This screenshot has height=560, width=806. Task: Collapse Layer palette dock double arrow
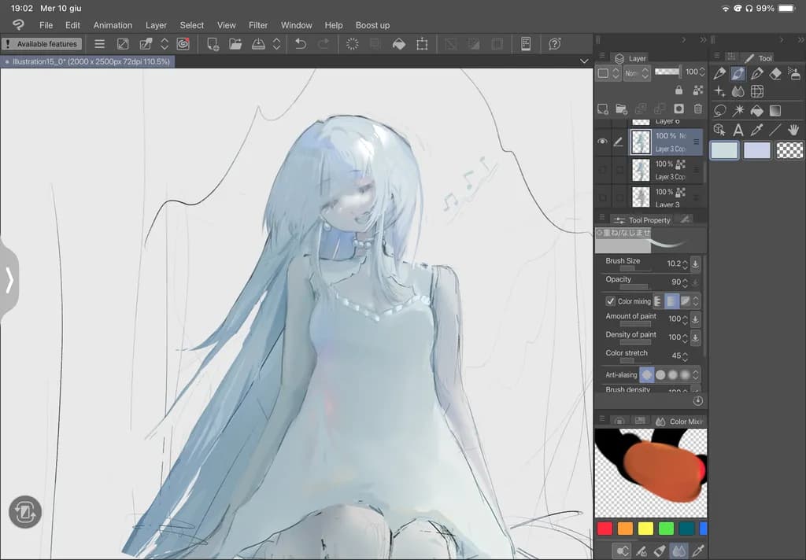pos(703,39)
